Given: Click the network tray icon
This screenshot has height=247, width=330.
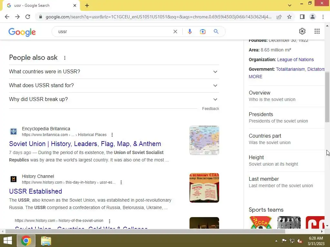Looking at the screenshot, I should coord(292,241).
